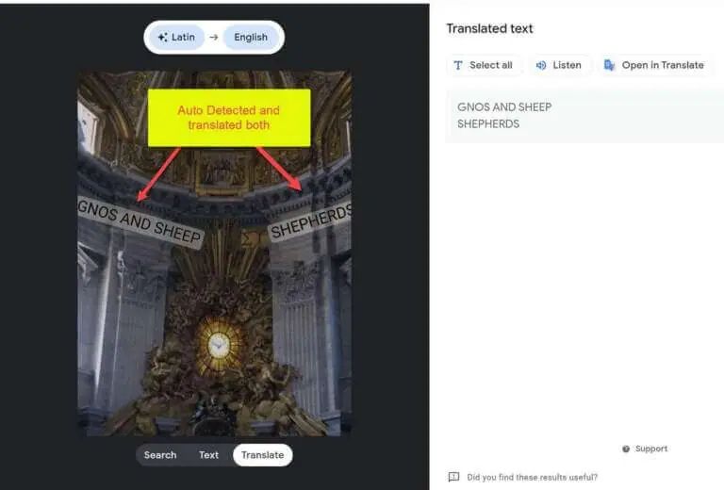This screenshot has height=490, width=724.
Task: Click the Support help icon
Action: [626, 449]
